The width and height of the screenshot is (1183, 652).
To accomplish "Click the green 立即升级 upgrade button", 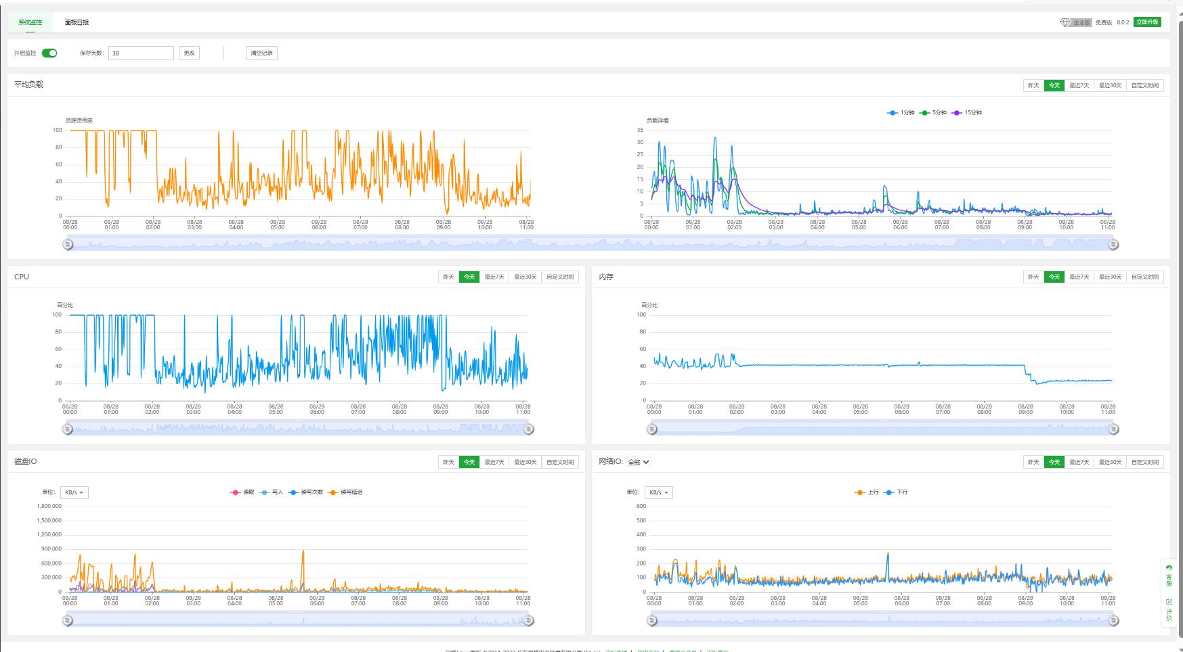I will point(1147,22).
